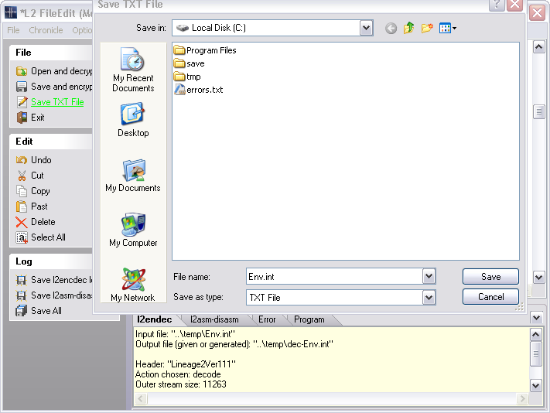This screenshot has height=413, width=550.
Task: Create a new folder in dialog
Action: pos(426,29)
